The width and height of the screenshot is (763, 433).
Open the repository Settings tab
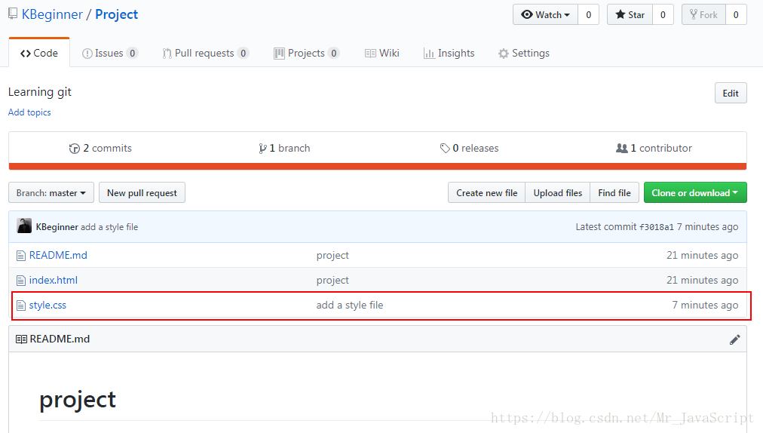tap(523, 53)
